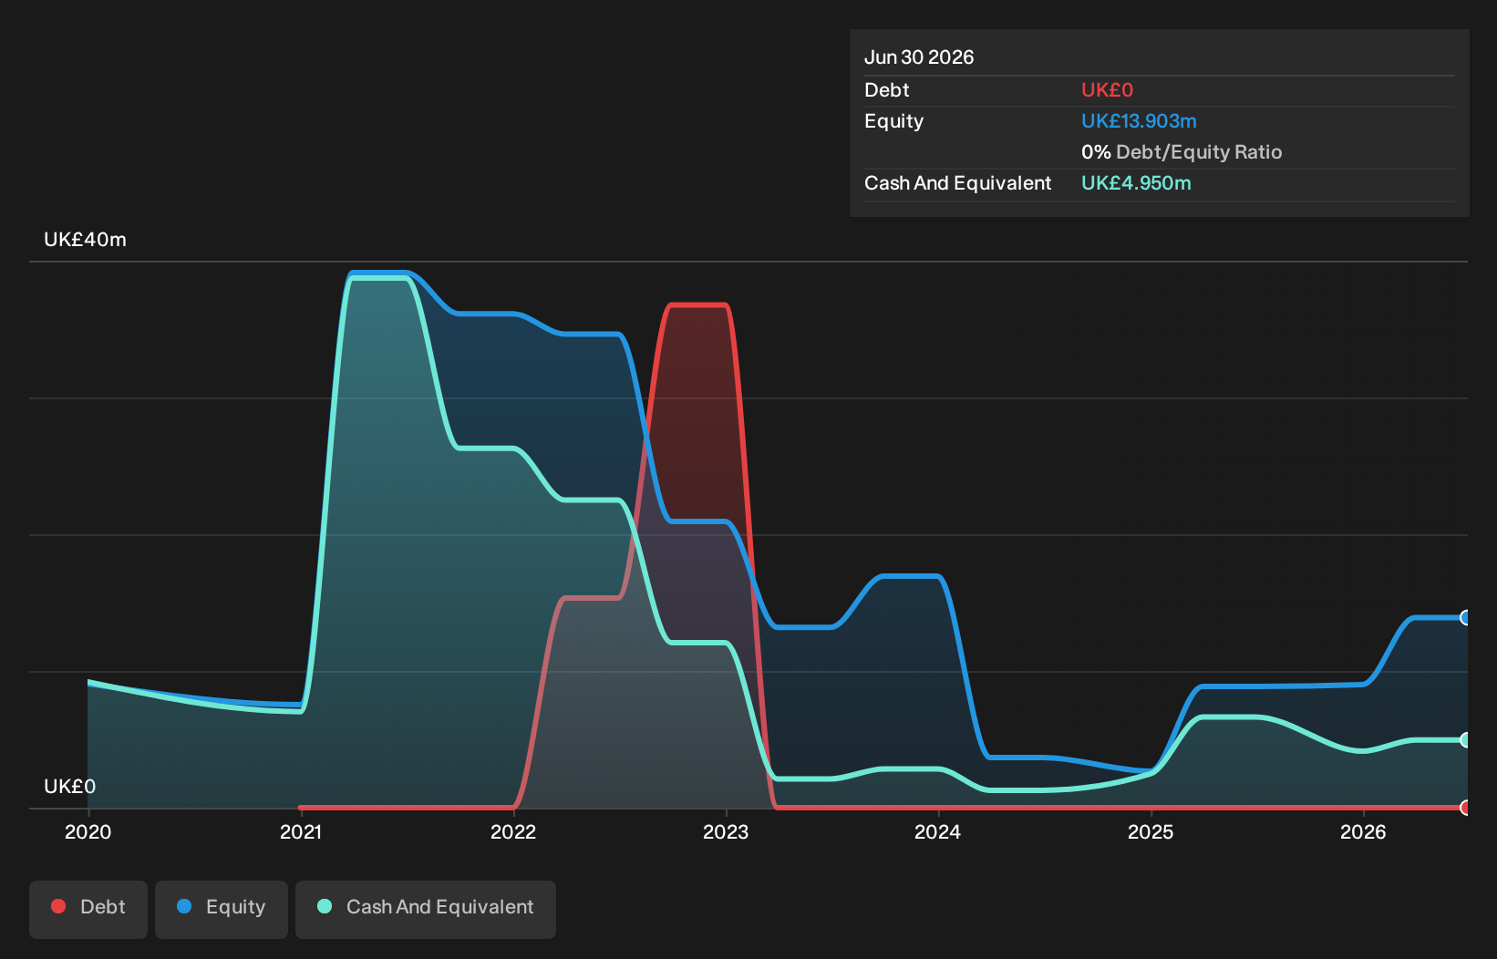This screenshot has width=1497, height=959.
Task: Click the blue Equity endpoint marker
Action: [1465, 618]
